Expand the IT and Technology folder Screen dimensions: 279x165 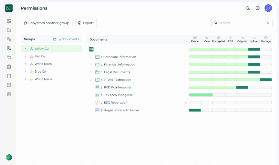[91, 80]
